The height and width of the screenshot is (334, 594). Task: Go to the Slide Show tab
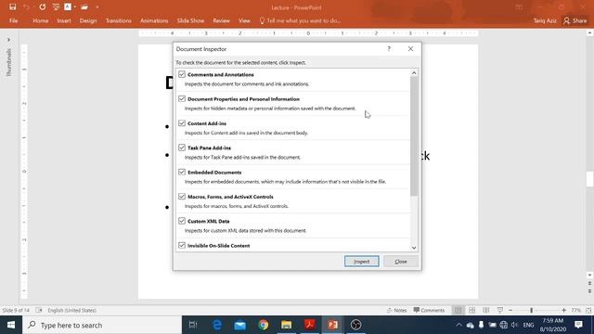pos(190,20)
